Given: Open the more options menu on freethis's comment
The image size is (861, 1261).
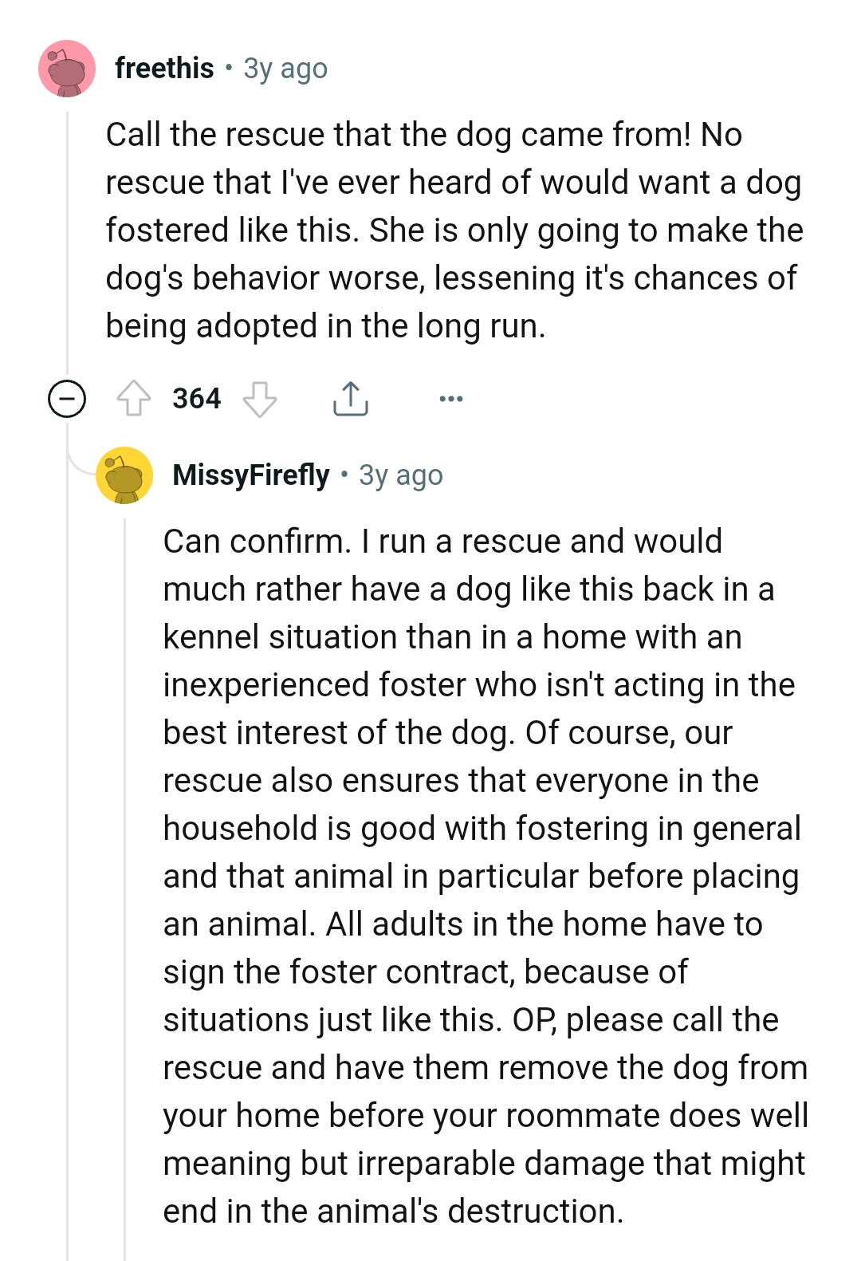Looking at the screenshot, I should coord(450,400).
